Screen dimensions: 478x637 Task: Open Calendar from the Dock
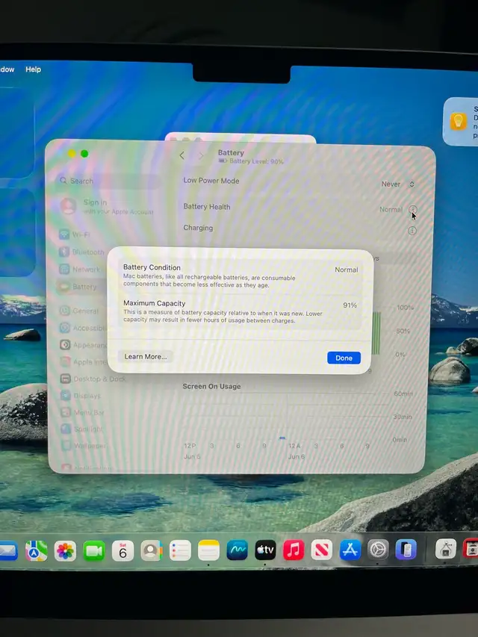[122, 551]
